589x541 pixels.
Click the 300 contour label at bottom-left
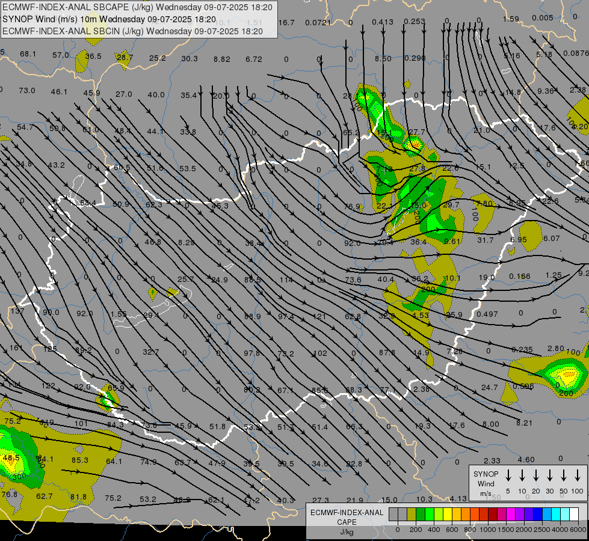pos(19,477)
